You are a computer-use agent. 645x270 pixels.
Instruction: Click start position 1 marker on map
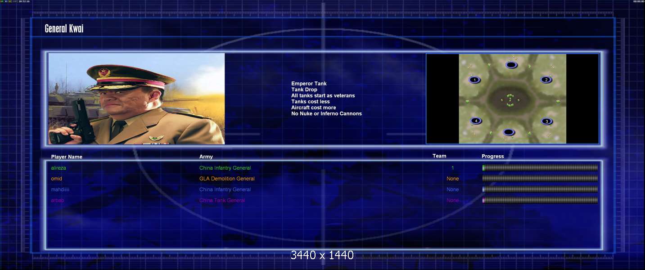coord(474,80)
